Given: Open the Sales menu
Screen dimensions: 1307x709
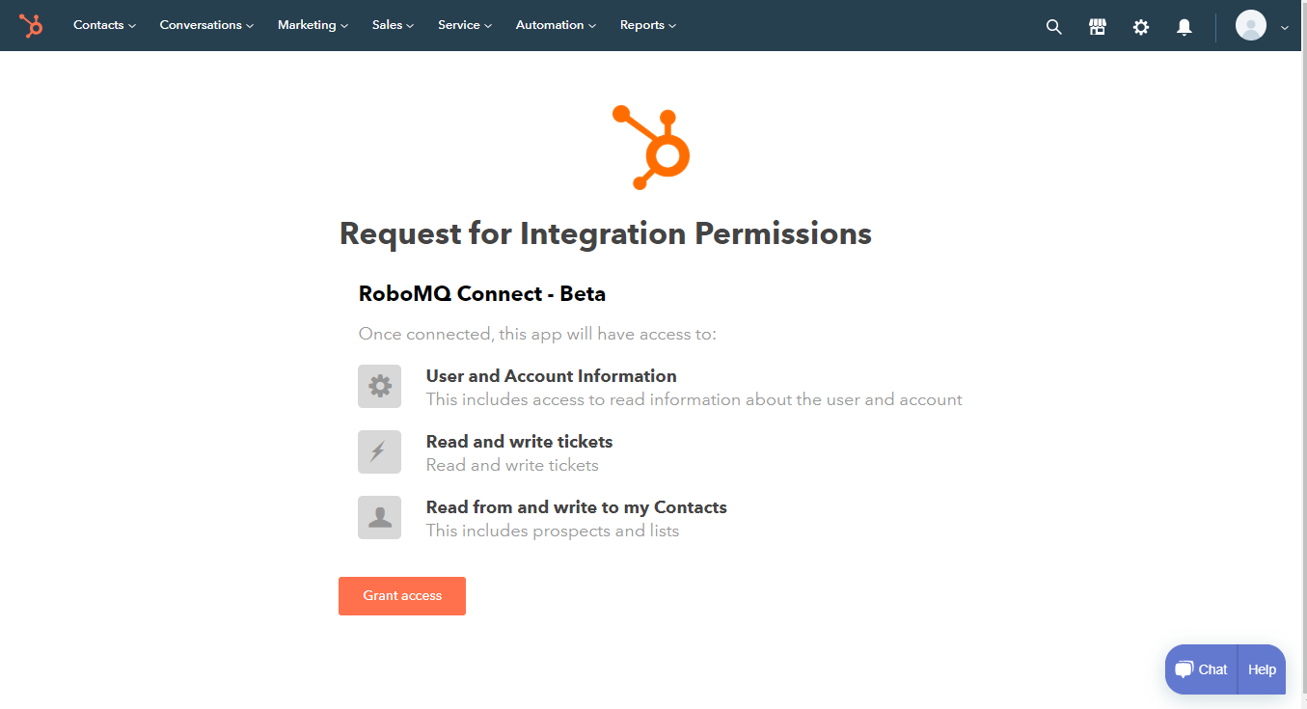Looking at the screenshot, I should point(393,25).
